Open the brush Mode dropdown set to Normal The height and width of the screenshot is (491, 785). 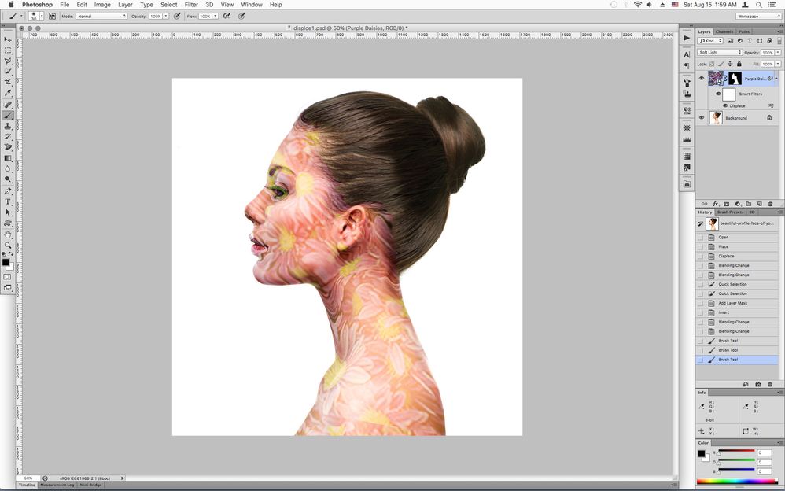[101, 16]
